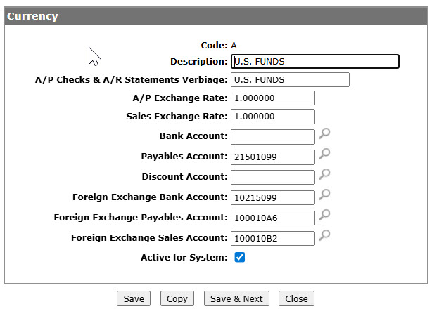Click the Copy button
439x316 pixels.
(177, 298)
